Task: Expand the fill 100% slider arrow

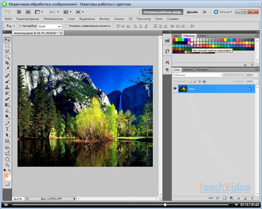Action: (256, 81)
